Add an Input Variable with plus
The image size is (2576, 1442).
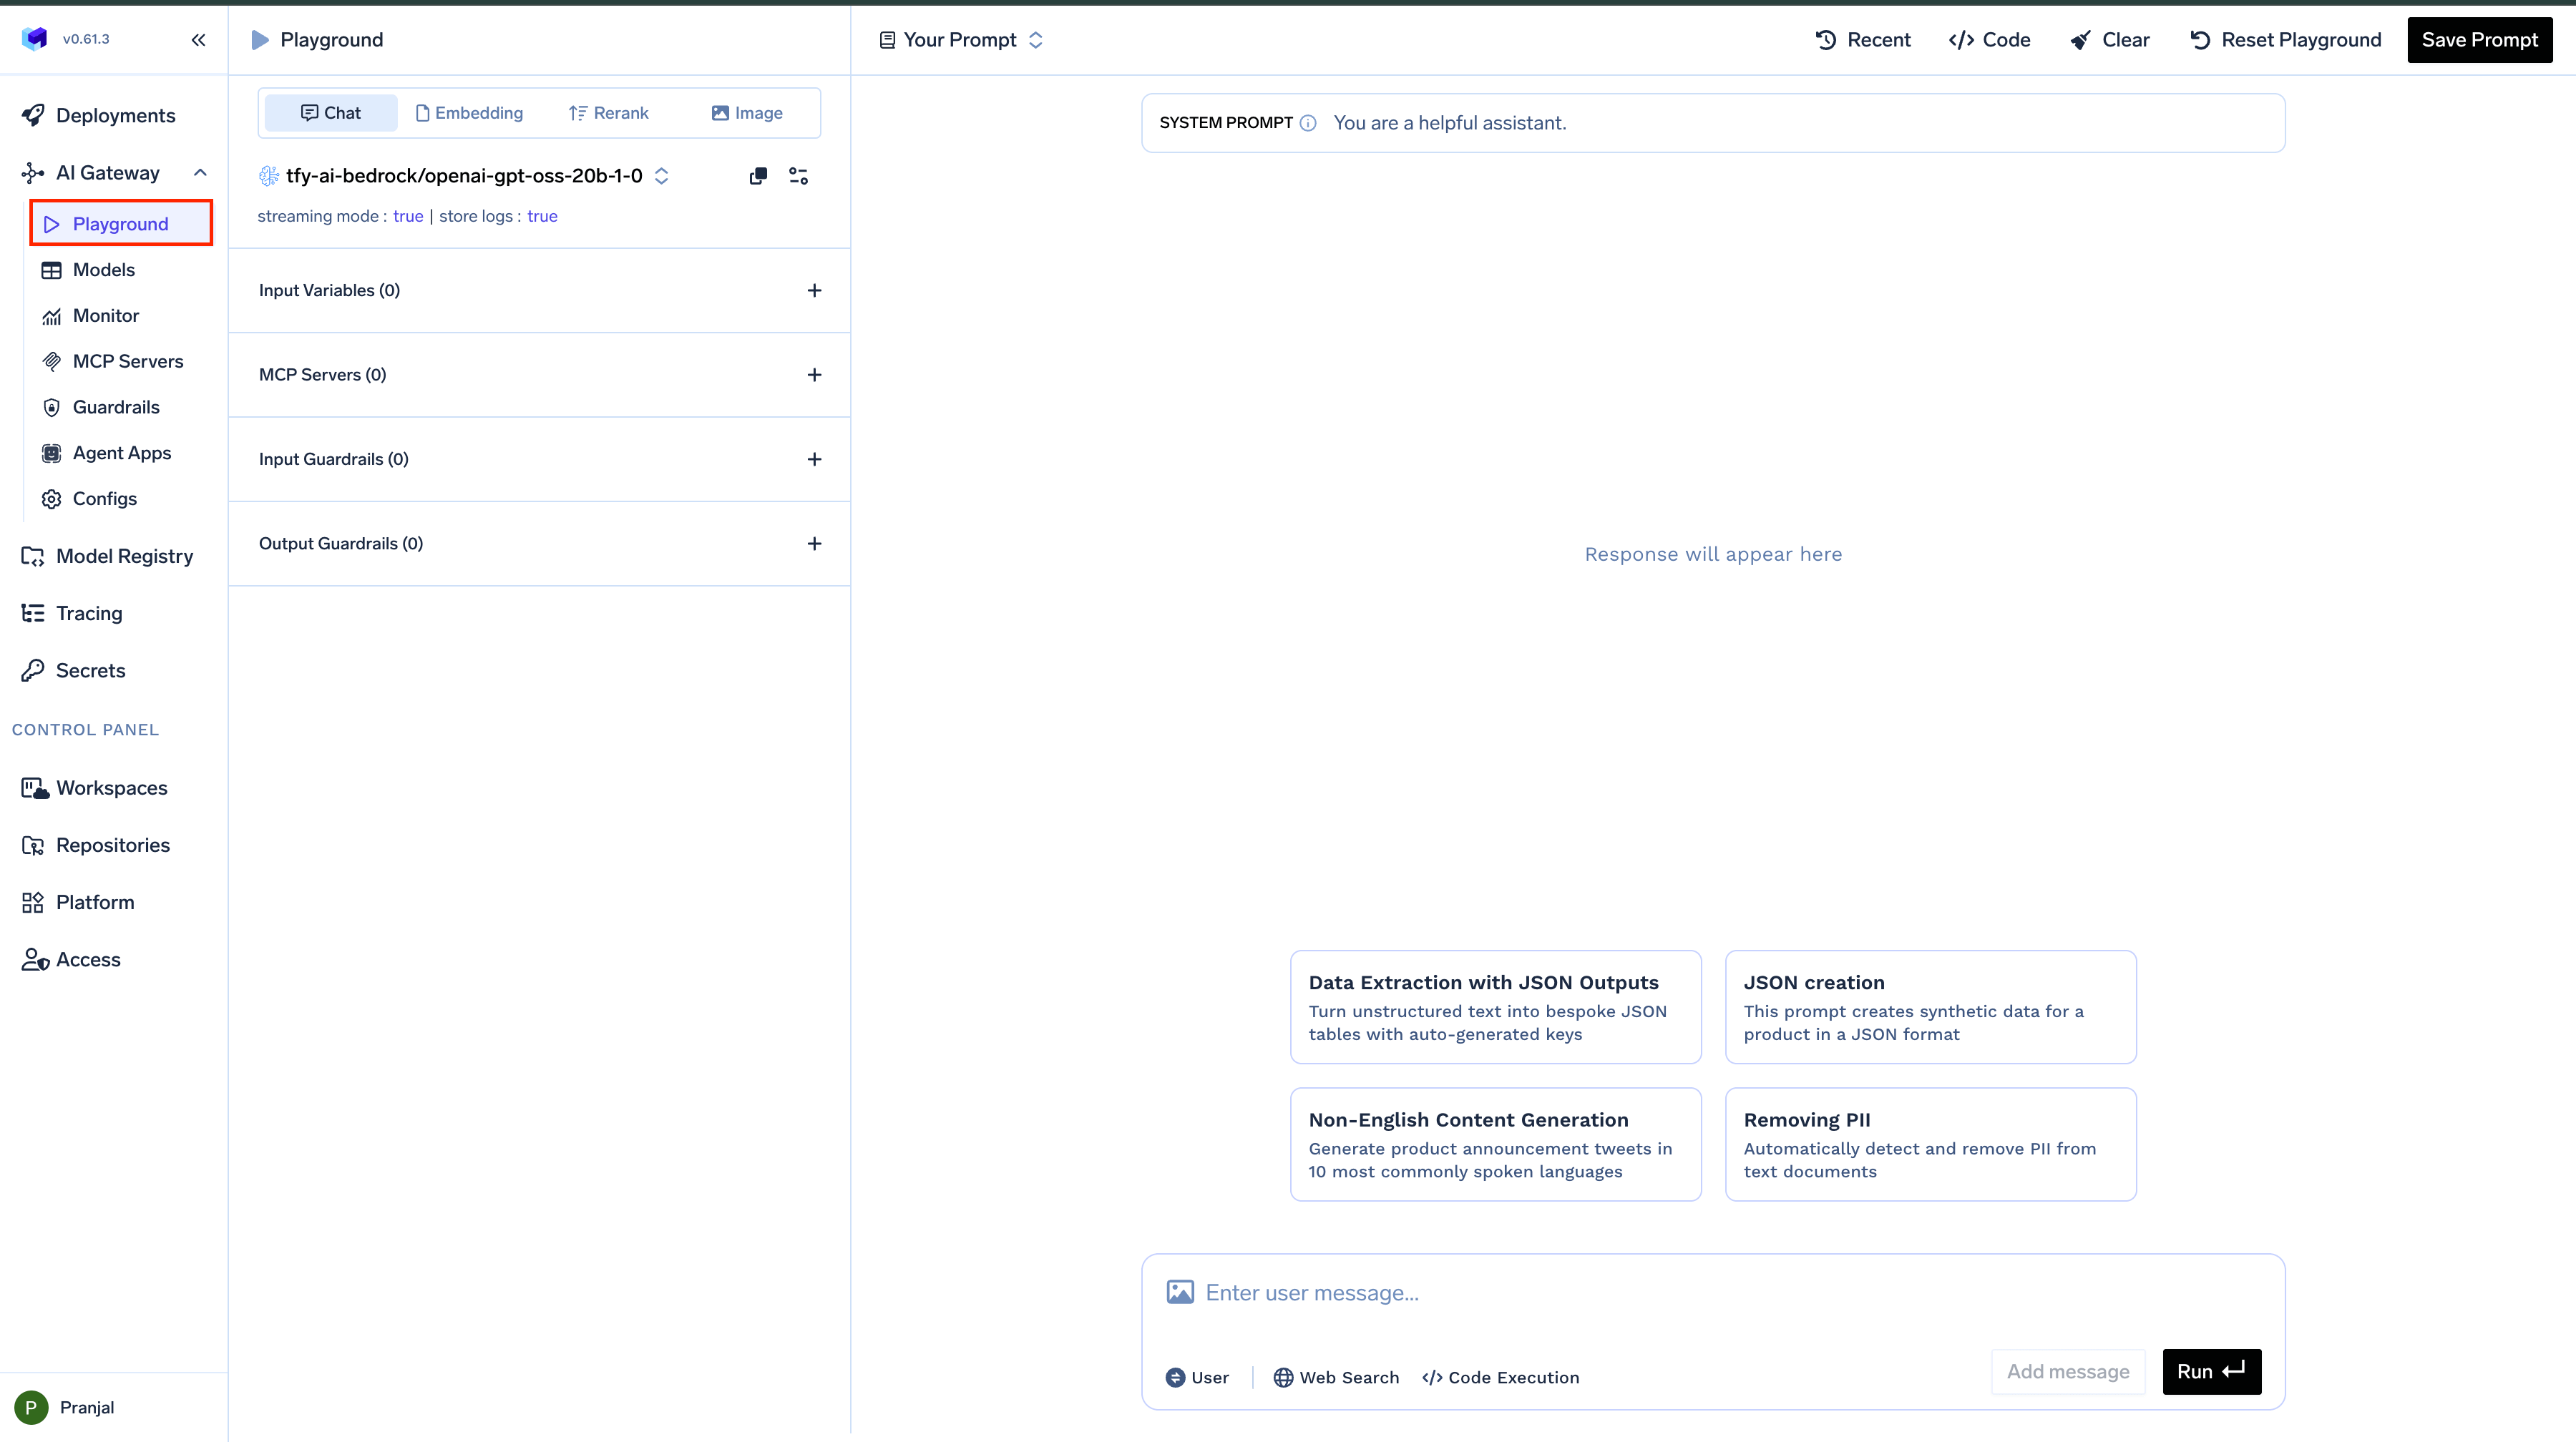tap(814, 291)
